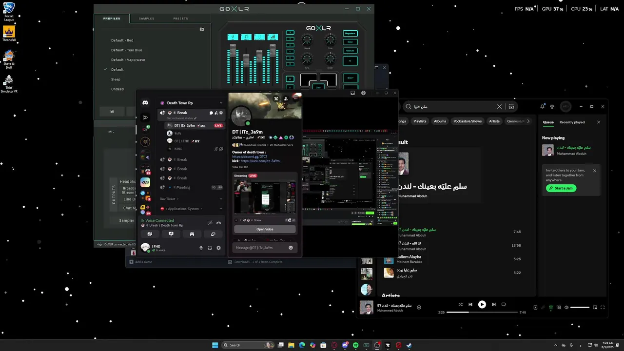Show more Spotify filter chips arrow
Image resolution: width=624 pixels, height=351 pixels.
pos(528,121)
